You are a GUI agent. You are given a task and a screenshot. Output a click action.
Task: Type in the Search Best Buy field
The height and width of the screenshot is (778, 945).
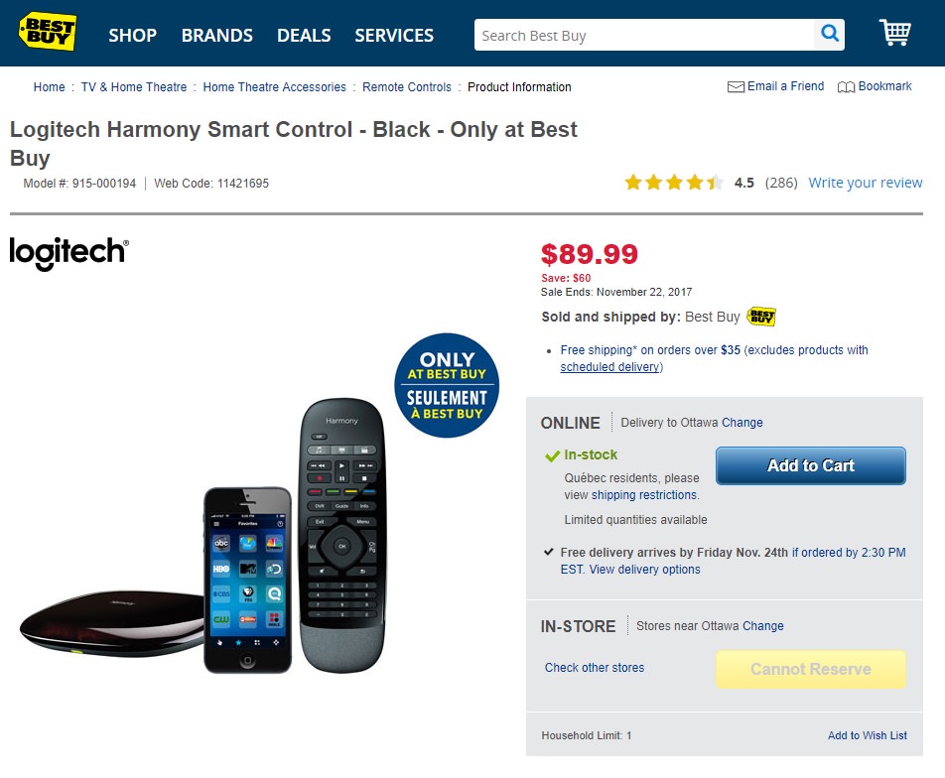click(645, 36)
